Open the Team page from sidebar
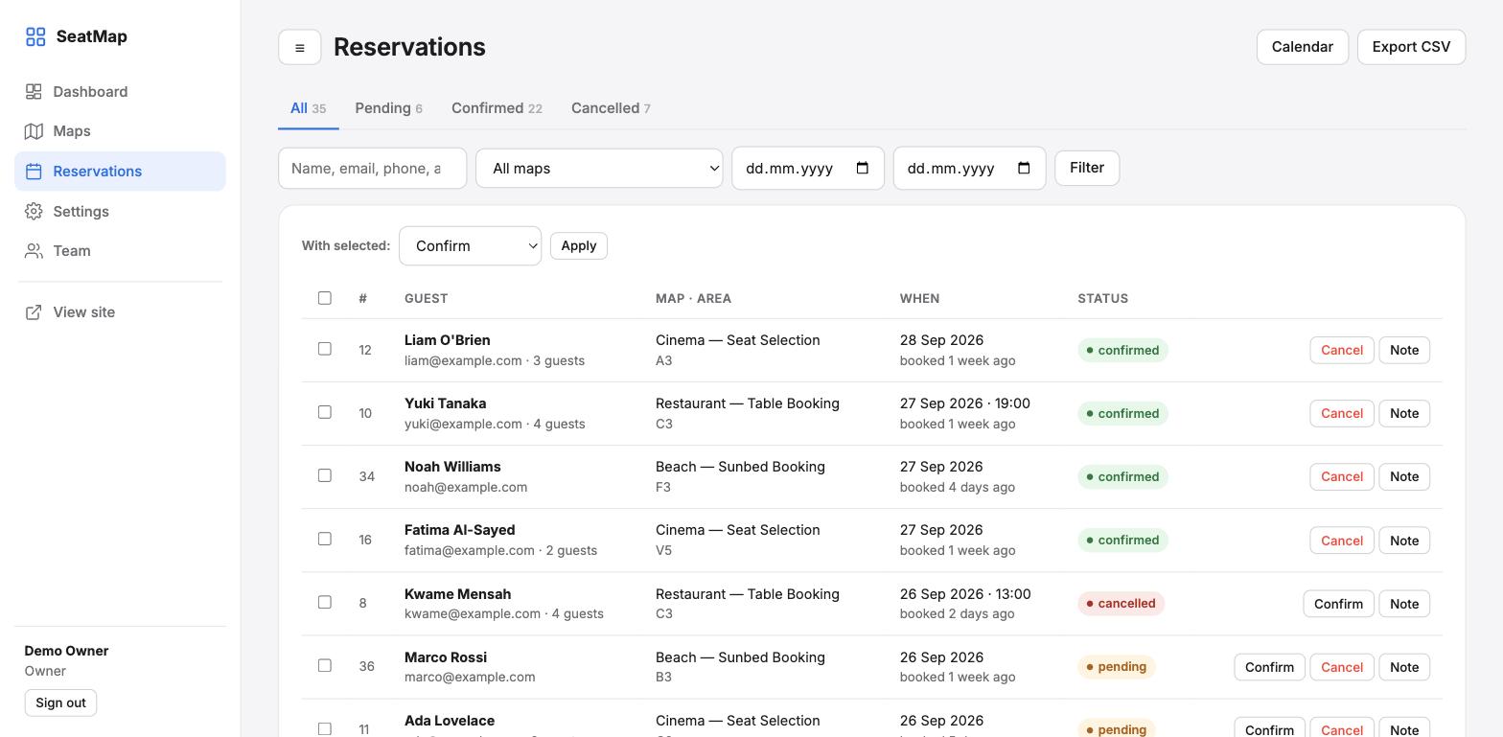 coord(120,251)
